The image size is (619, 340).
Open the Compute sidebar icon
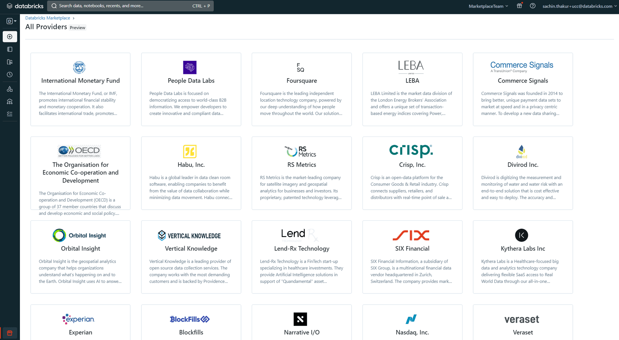tap(10, 101)
